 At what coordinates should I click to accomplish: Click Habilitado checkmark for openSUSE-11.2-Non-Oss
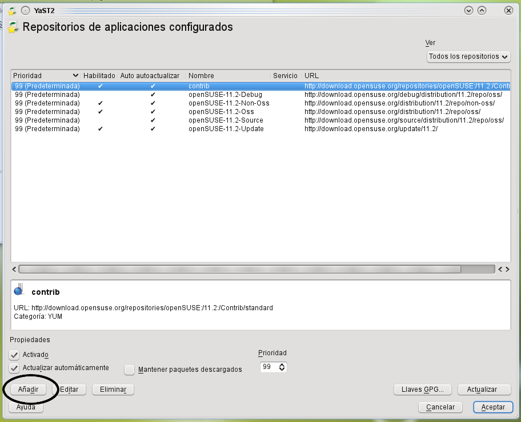click(x=101, y=103)
